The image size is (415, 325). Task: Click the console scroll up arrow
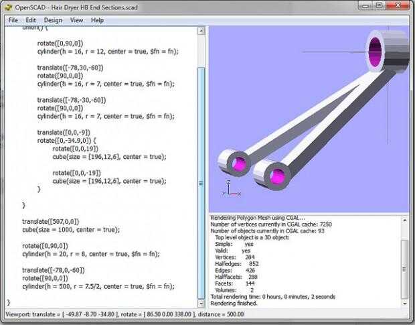404,220
